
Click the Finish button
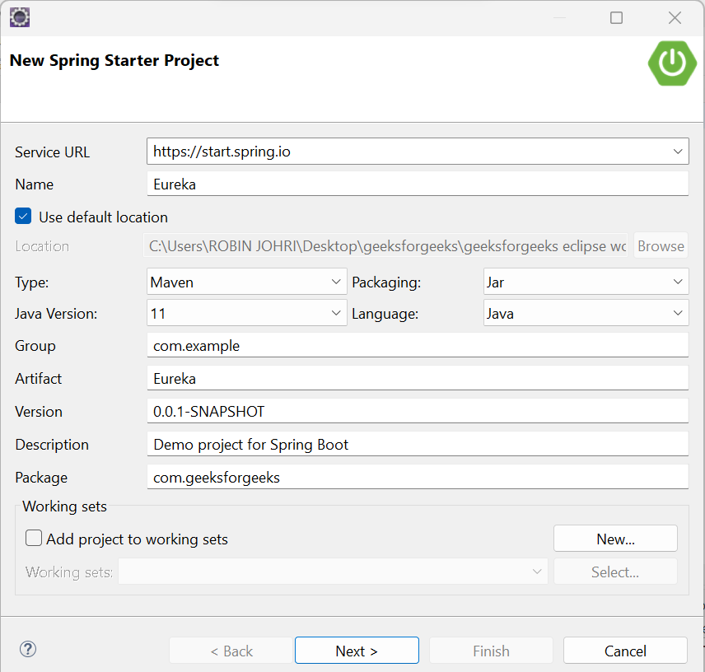click(491, 651)
